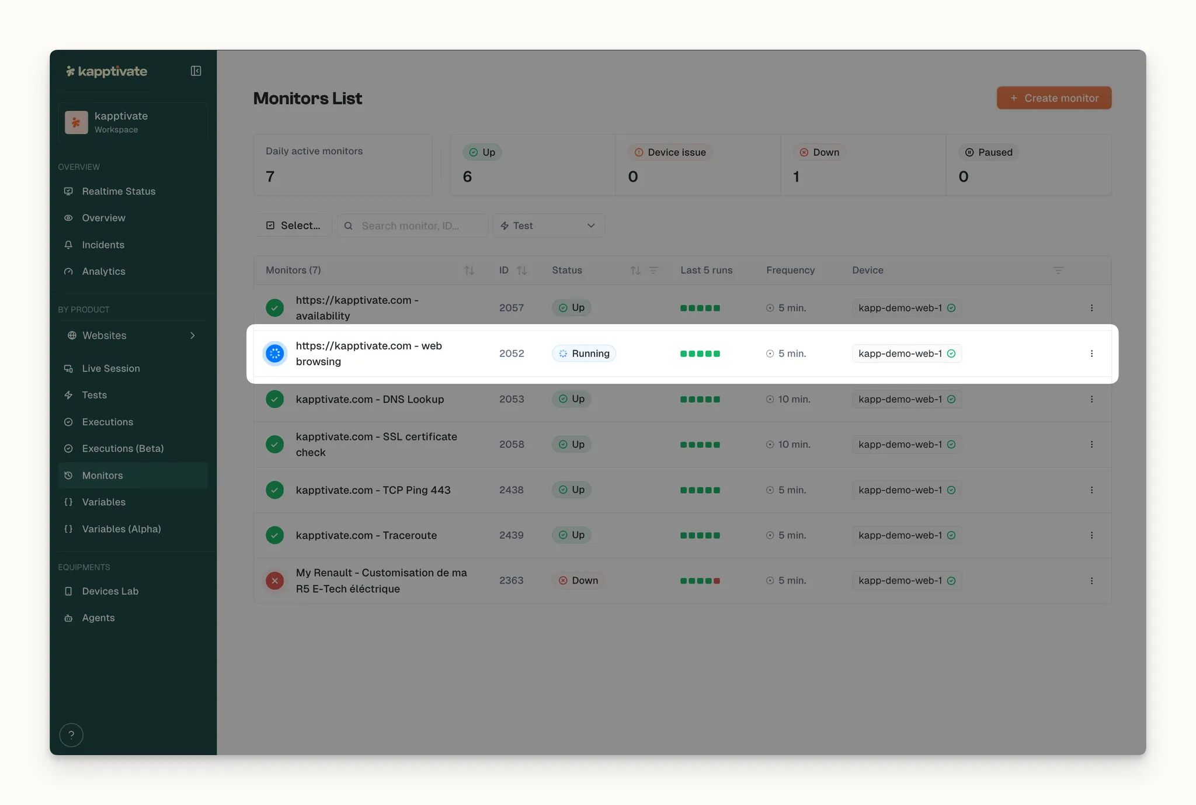Click last 5 runs bars for My Renault

click(x=700, y=581)
